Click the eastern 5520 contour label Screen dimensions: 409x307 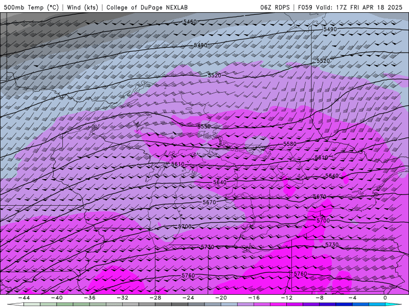click(323, 61)
